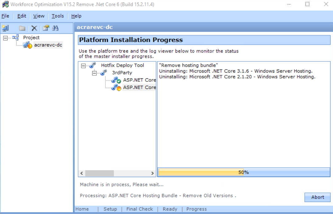Screen dimensions: 333x214
Task: Click the Hotfix Deploy Tool gear icon
Action: 93,65
